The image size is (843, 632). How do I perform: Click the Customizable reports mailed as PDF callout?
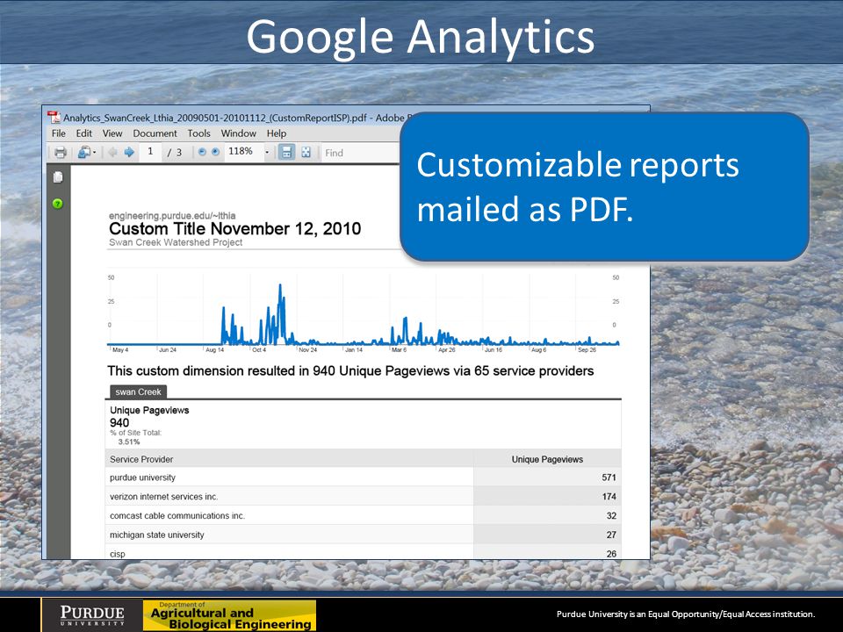point(604,186)
